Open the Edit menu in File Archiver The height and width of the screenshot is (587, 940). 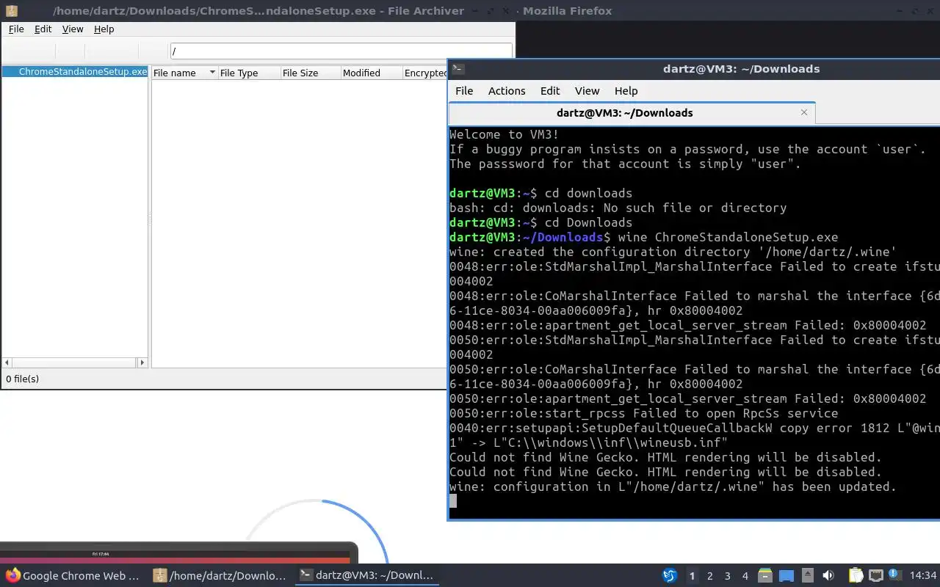[43, 29]
